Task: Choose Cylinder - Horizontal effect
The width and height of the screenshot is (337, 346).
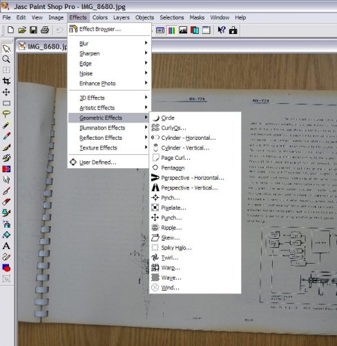Action: tap(195, 138)
